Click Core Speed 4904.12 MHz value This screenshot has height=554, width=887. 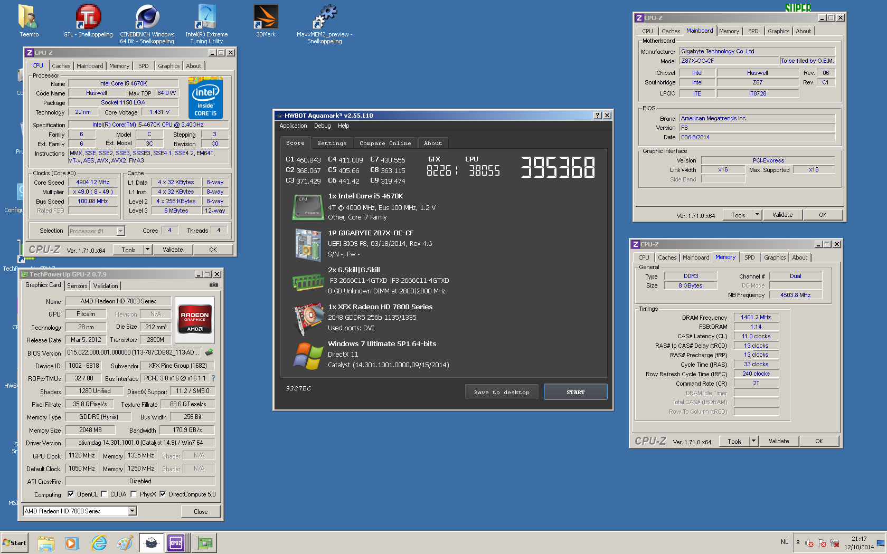pyautogui.click(x=93, y=183)
